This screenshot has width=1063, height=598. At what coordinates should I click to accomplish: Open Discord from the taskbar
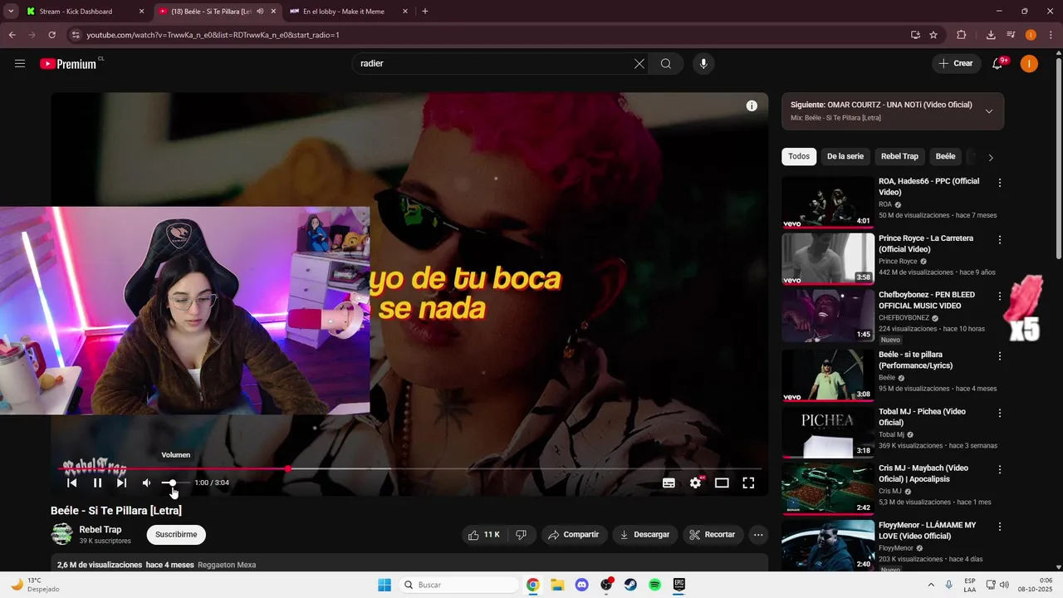[x=581, y=585]
